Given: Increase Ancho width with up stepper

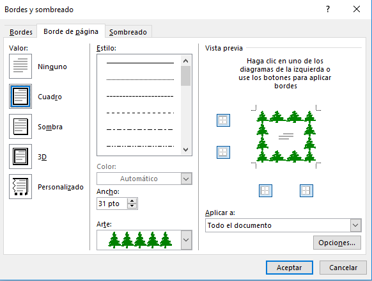Looking at the screenshot, I should coord(132,201).
